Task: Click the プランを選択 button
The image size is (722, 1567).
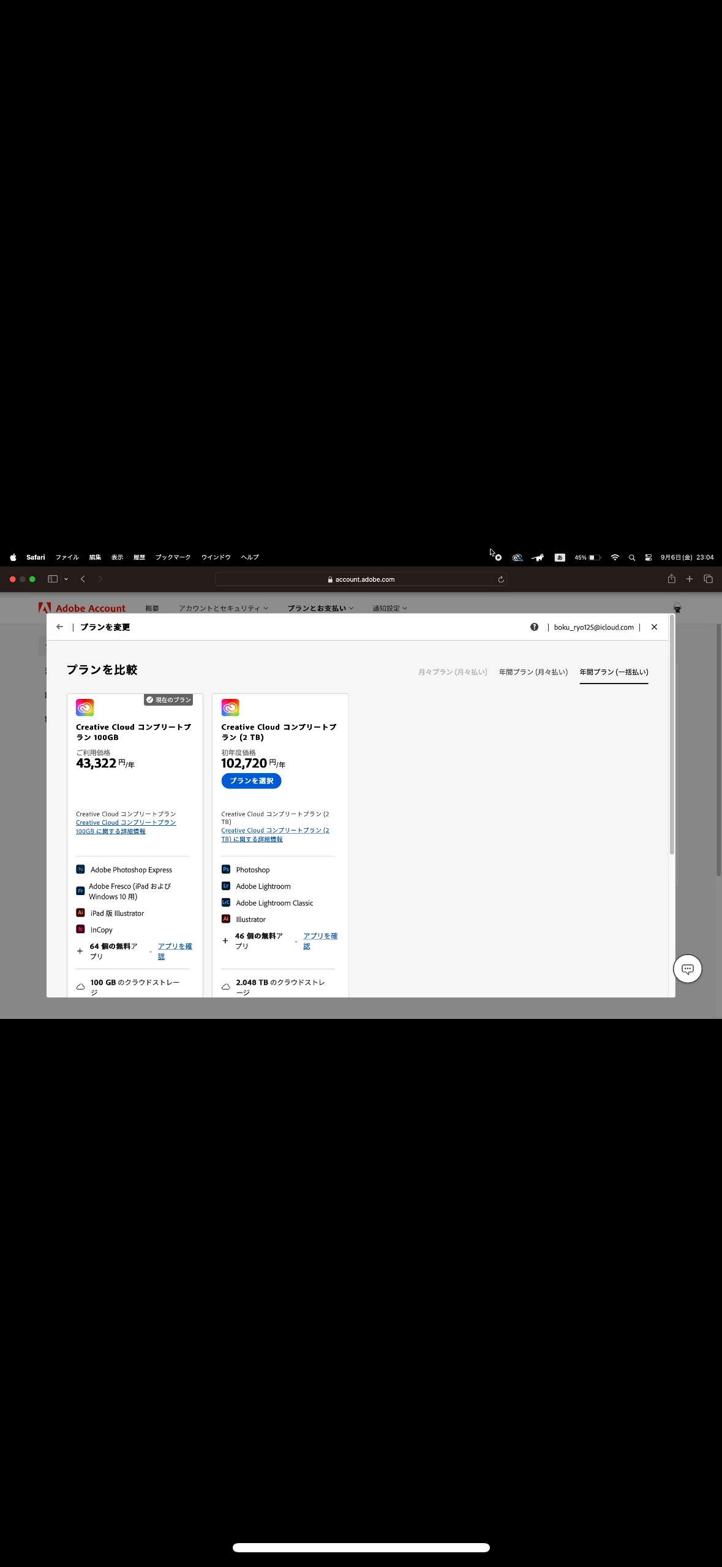Action: (251, 780)
